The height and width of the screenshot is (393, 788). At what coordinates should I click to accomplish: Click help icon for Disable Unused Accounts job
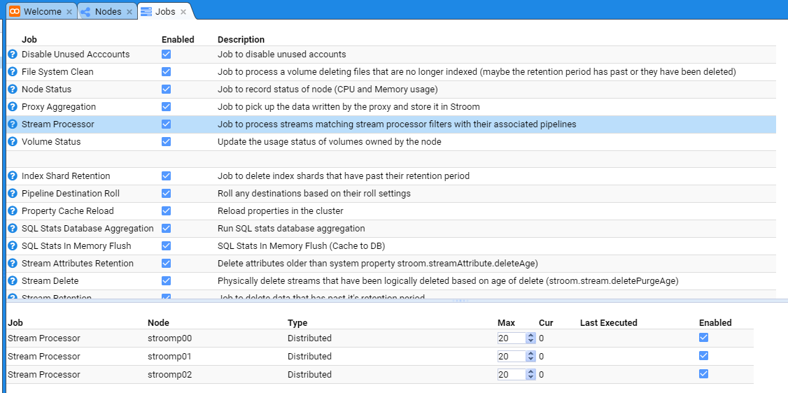pos(12,55)
